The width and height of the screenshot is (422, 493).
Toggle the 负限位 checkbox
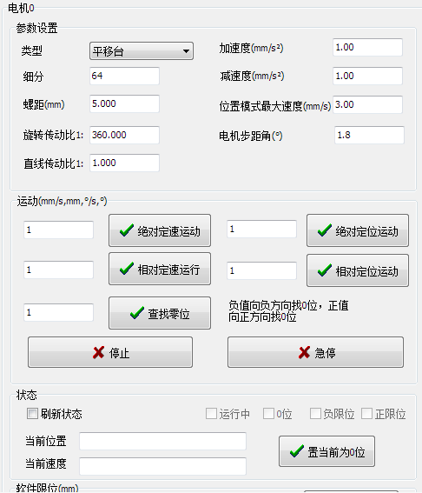pyautogui.click(x=315, y=414)
